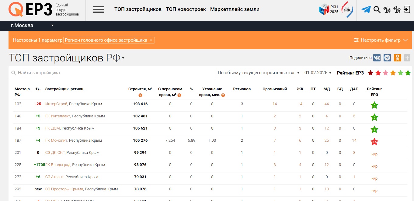
Task: Open the РФ region dropdown in title
Action: (115, 58)
